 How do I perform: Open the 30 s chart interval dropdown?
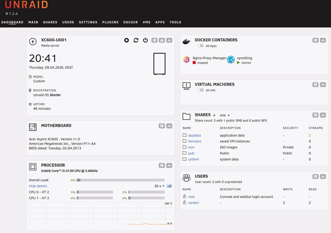tap(159, 186)
